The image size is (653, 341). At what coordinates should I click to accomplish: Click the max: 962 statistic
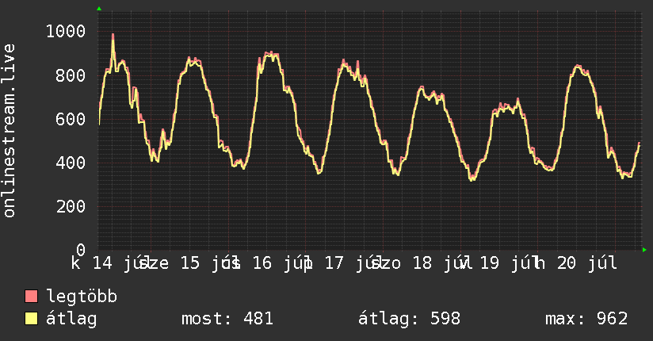tap(586, 319)
